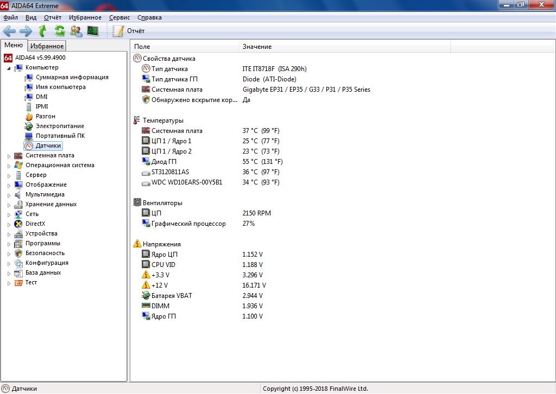
Task: Click the Forward arrow toolbar icon
Action: point(26,31)
